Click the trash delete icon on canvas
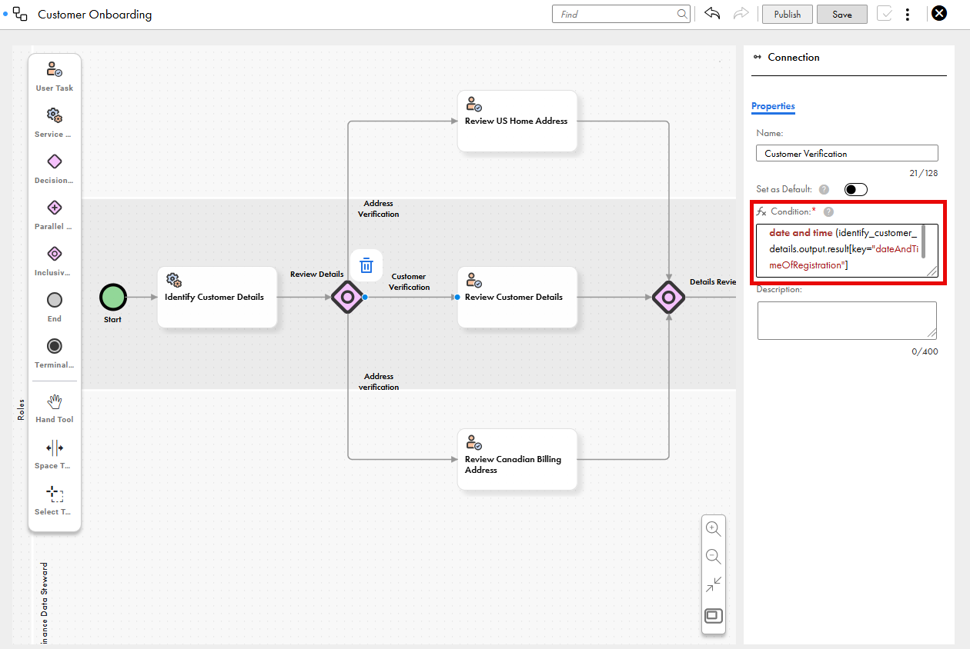 click(x=366, y=265)
